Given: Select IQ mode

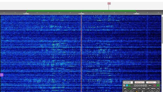Looking at the screenshot, I should [x=158, y=88].
